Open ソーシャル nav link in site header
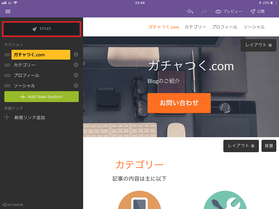 point(254,27)
